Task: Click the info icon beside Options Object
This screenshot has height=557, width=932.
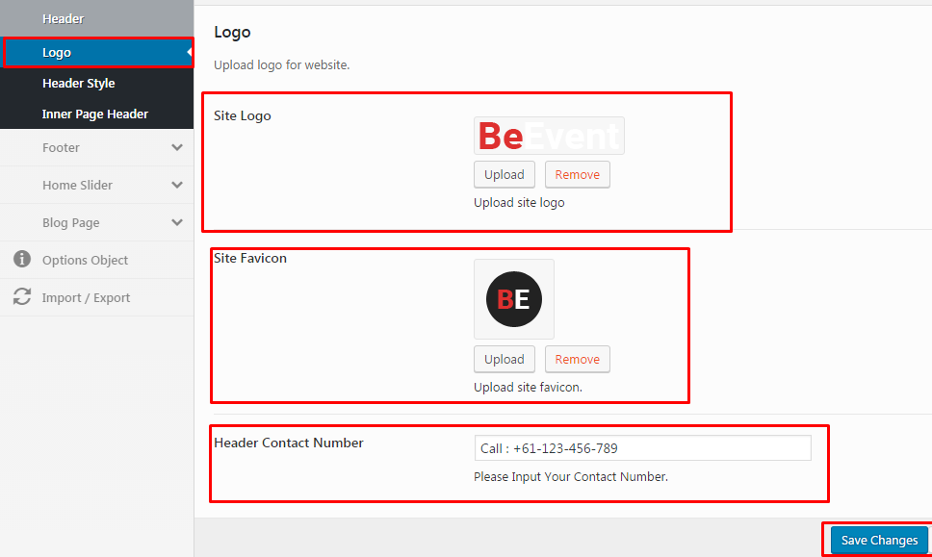Action: 21,260
